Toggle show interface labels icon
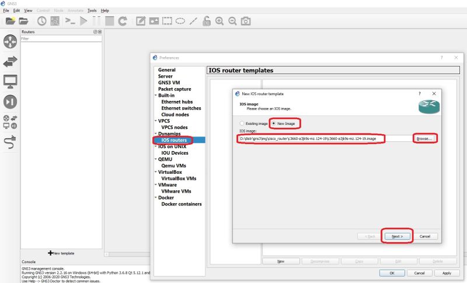467x283 pixels. click(55, 21)
